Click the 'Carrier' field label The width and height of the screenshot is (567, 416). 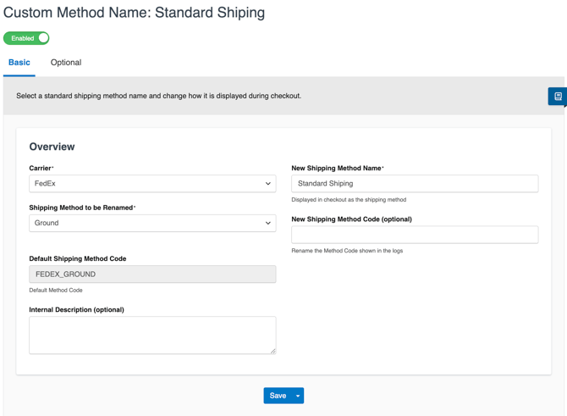click(x=41, y=168)
